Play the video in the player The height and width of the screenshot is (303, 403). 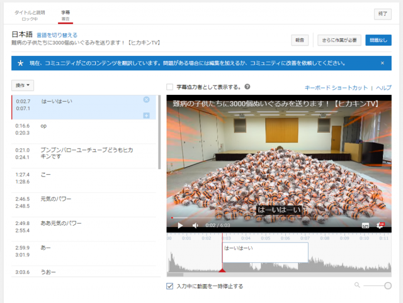(181, 225)
